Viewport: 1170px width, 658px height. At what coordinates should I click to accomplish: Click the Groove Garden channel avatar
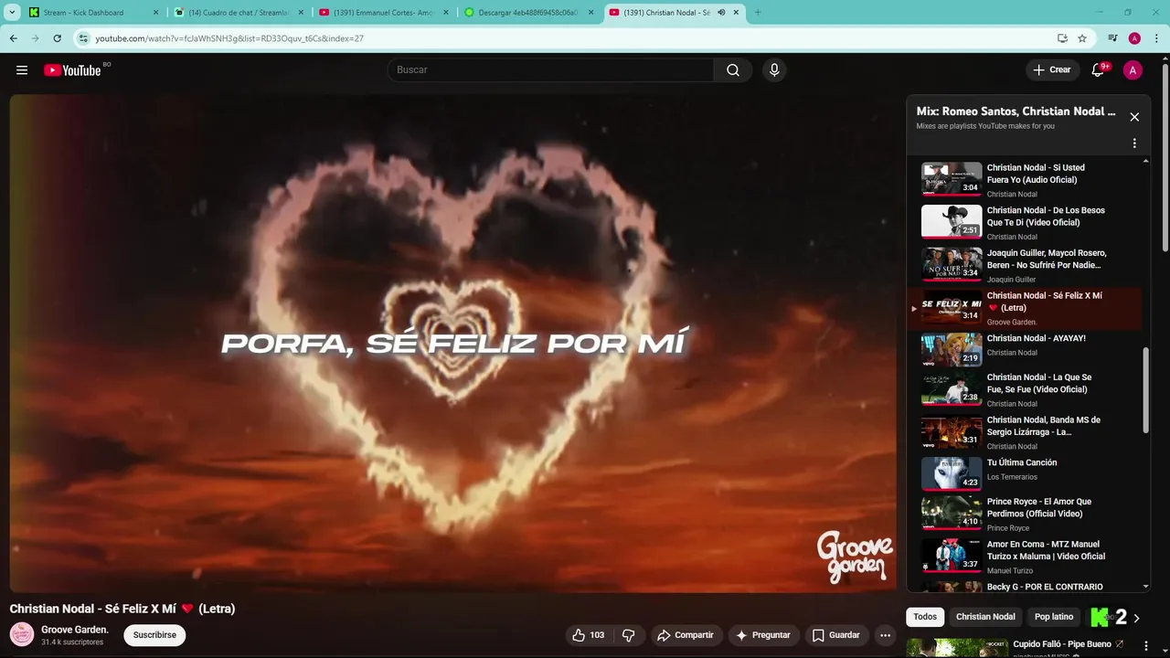(22, 634)
